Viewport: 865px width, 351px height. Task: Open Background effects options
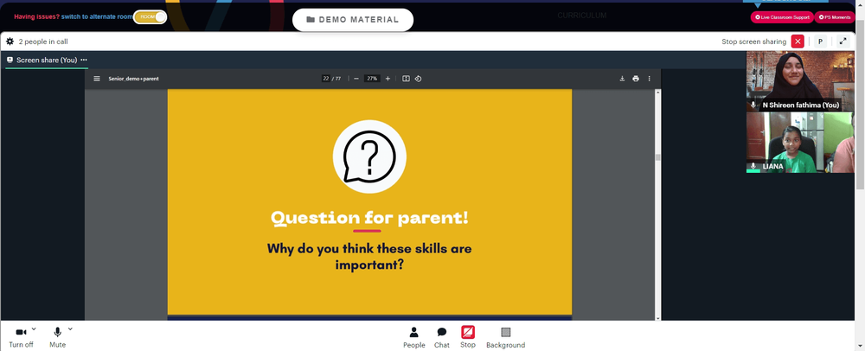click(x=505, y=337)
